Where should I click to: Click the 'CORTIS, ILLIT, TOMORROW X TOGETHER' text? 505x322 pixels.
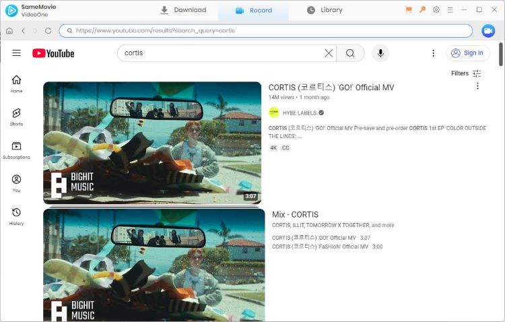point(321,225)
